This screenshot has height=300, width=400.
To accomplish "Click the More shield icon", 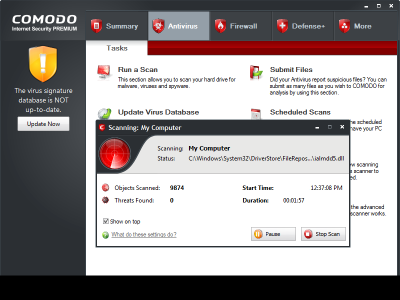I will (344, 26).
